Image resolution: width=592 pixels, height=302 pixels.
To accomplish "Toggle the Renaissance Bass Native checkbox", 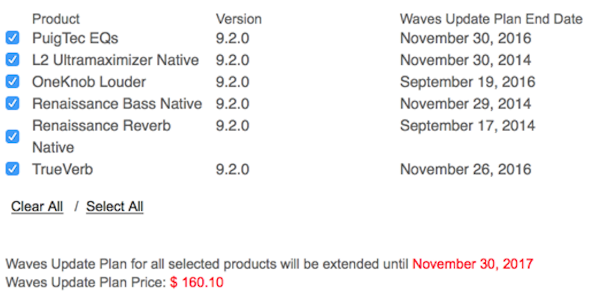I will (13, 104).
